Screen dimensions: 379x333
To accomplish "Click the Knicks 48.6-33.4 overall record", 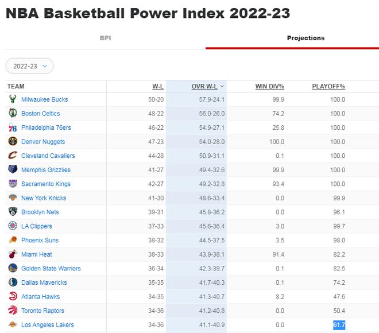I will point(212,198).
